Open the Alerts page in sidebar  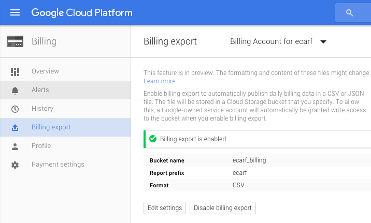coord(40,90)
